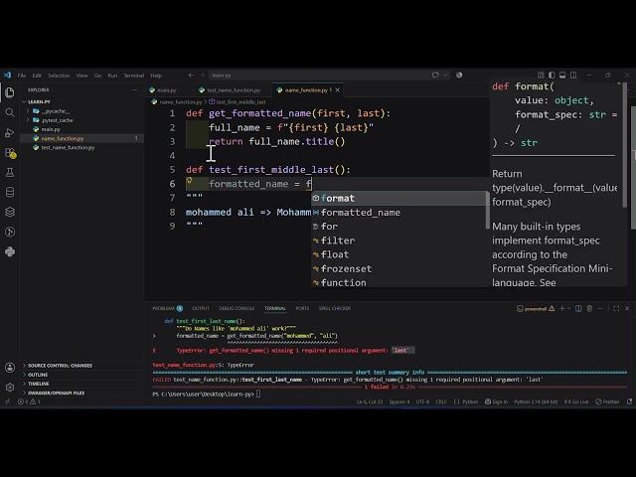Click the VS Code logo icon

(x=7, y=76)
